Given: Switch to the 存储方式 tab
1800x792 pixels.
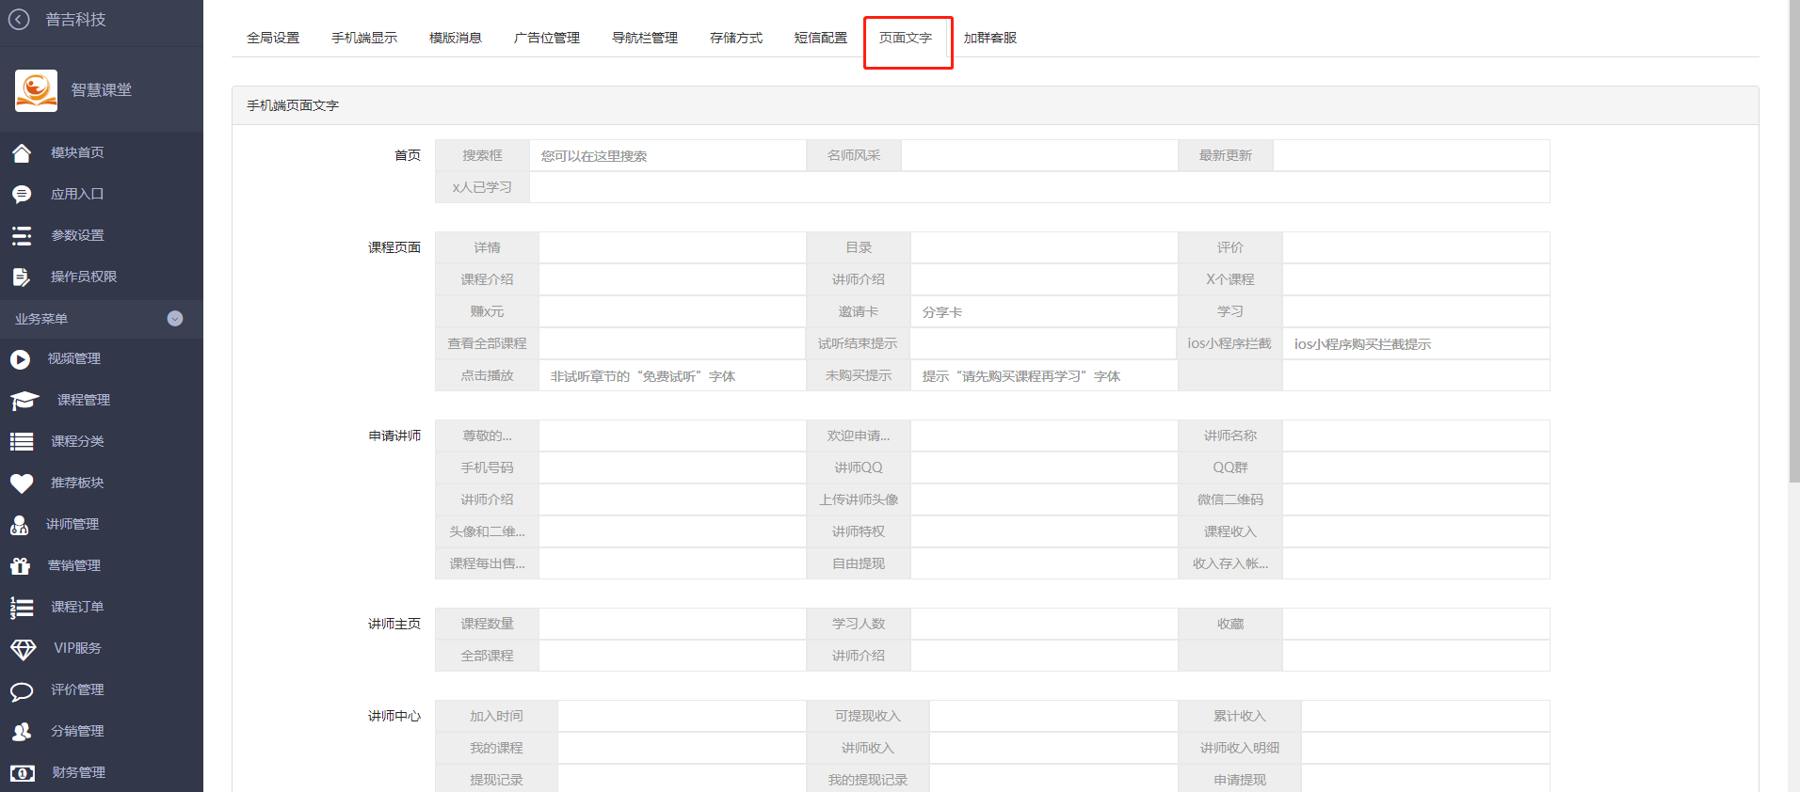Looking at the screenshot, I should pyautogui.click(x=736, y=38).
